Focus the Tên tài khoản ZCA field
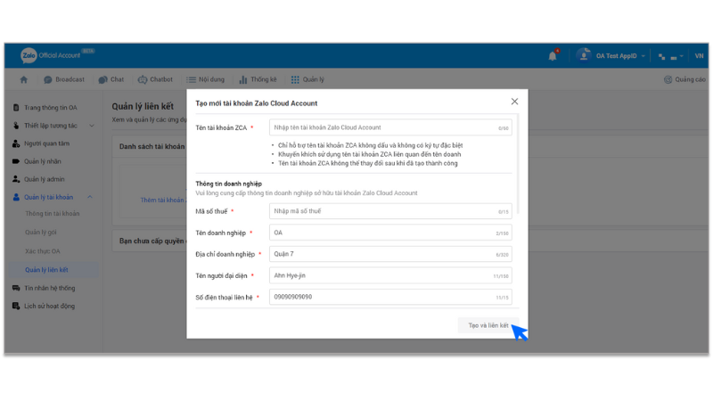Image resolution: width=713 pixels, height=401 pixels. 390,127
